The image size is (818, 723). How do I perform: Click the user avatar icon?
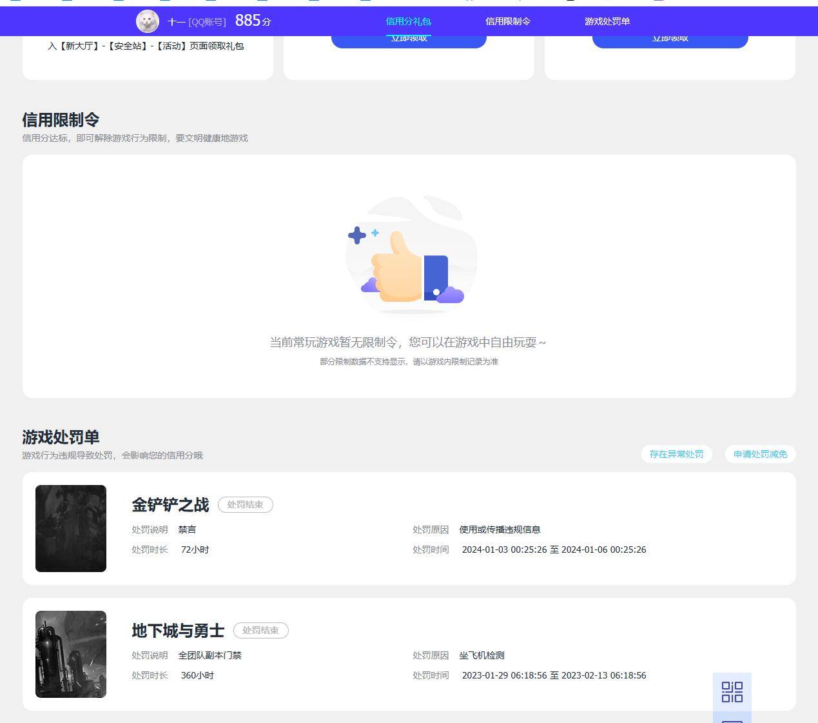click(x=147, y=21)
